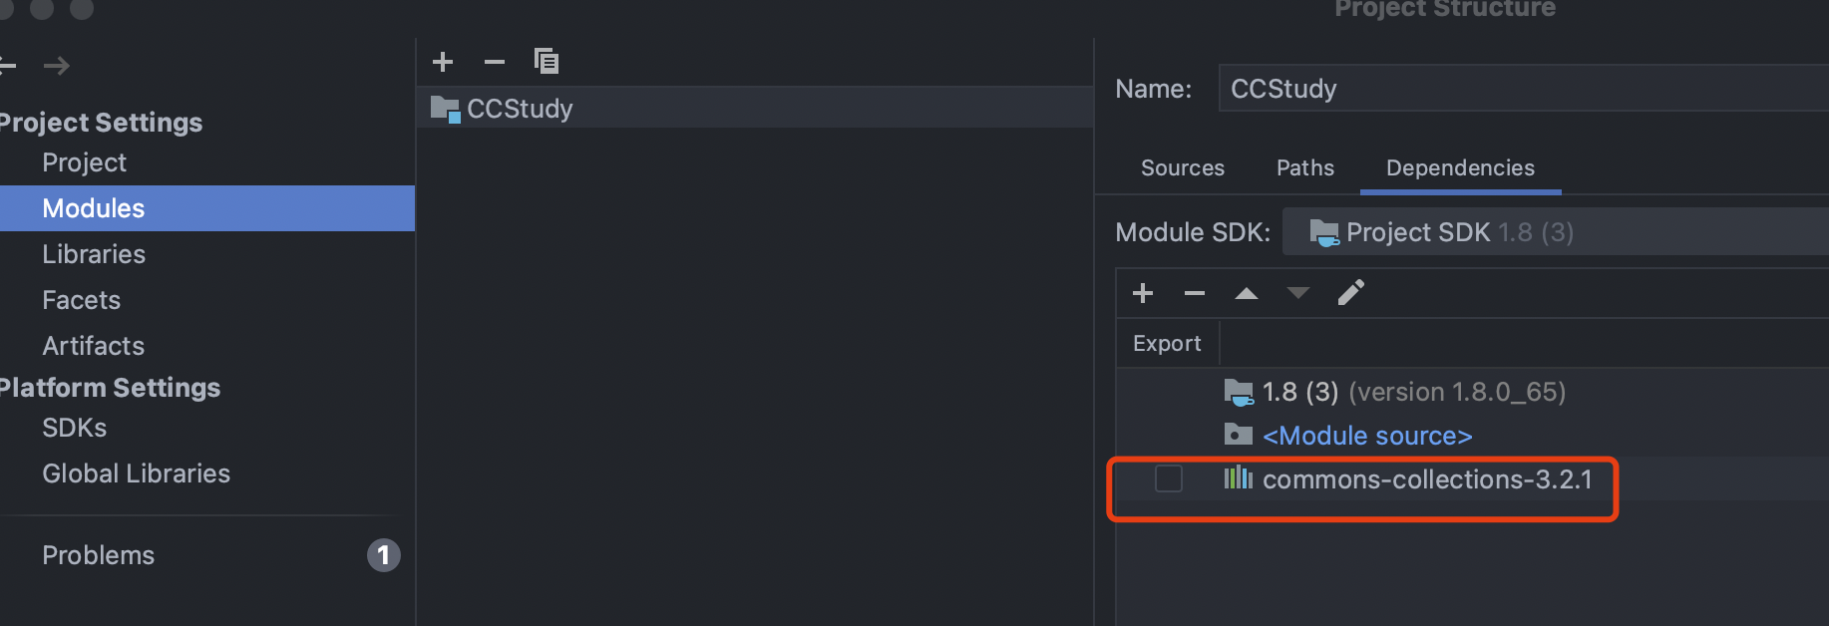Click the add dependency plus icon
This screenshot has width=1829, height=626.
point(1143,293)
